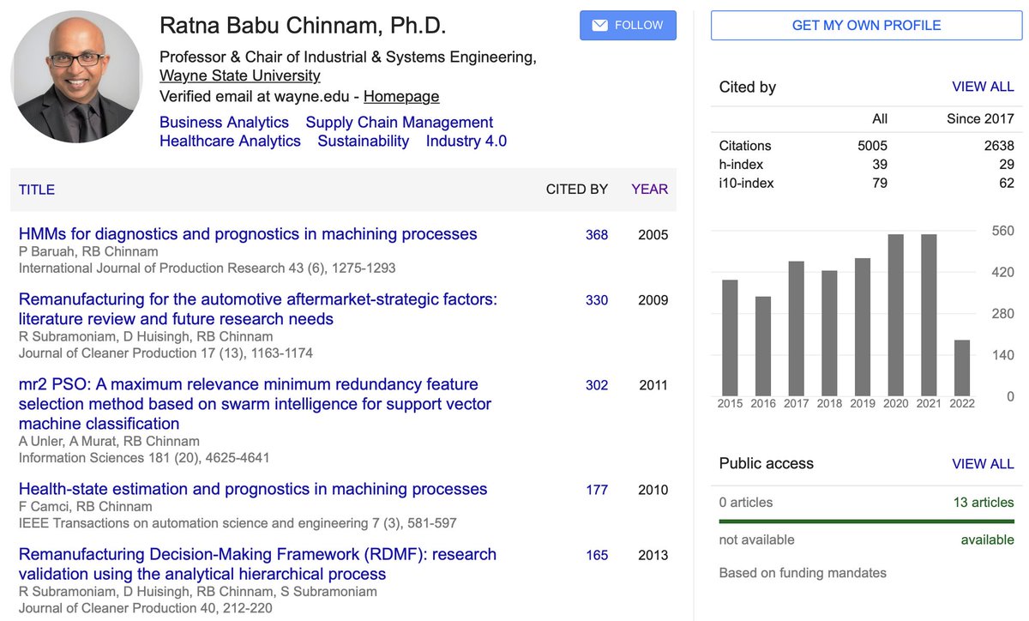Select the Supply Chain Management tag
Screen dimensions: 1029x621
coord(400,122)
